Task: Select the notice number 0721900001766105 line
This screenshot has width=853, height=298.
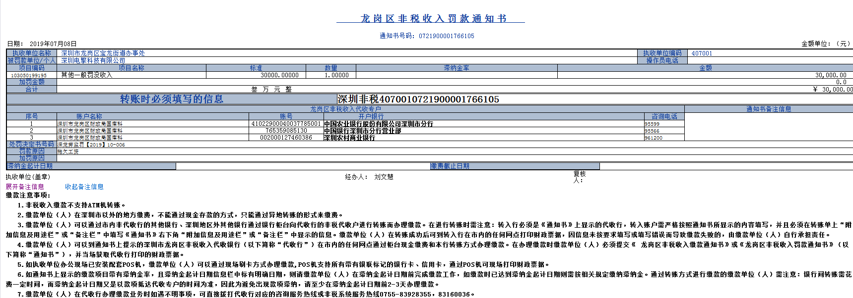Action: click(x=427, y=36)
